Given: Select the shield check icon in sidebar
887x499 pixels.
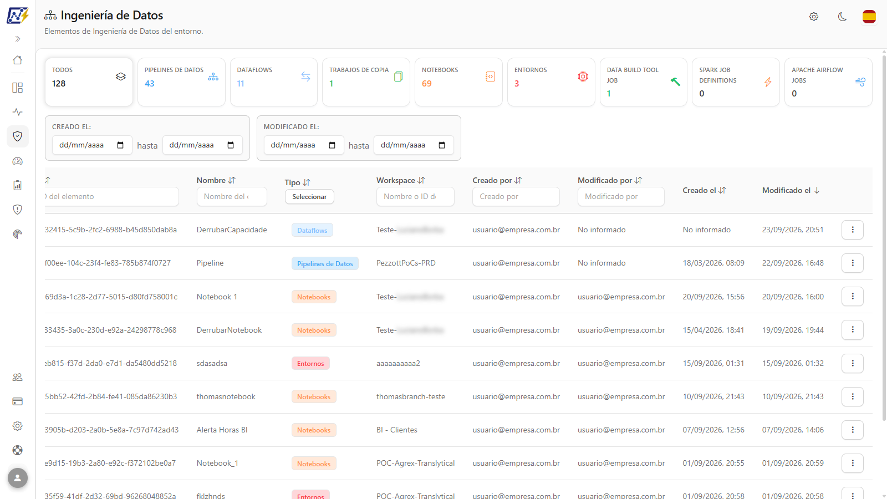Looking at the screenshot, I should pyautogui.click(x=18, y=136).
